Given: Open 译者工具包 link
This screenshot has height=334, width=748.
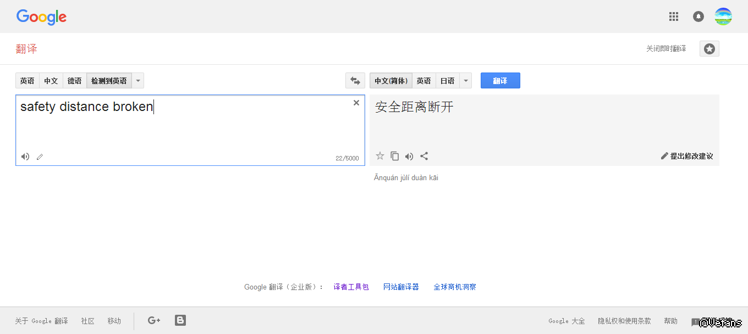Looking at the screenshot, I should click(351, 287).
